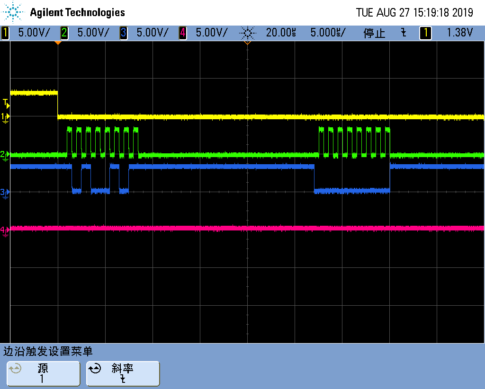Click the Agilent Technologies starburst logo
This screenshot has height=389, width=485.
coord(12,12)
